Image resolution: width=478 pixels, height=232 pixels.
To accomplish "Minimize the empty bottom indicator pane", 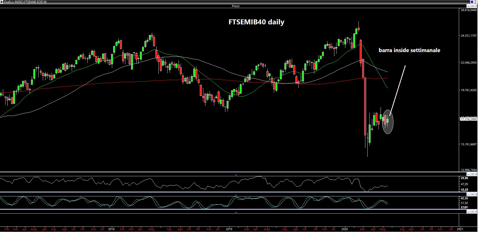I will click(x=469, y=212).
